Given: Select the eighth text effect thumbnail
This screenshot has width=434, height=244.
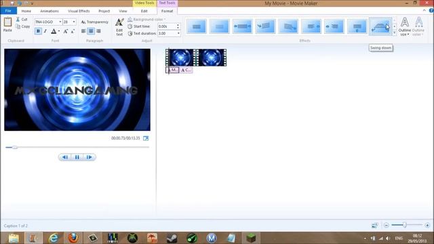Looking at the screenshot, I should (x=357, y=26).
